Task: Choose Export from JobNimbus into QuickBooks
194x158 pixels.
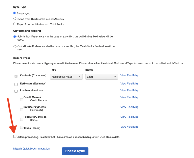Action: 15,24
